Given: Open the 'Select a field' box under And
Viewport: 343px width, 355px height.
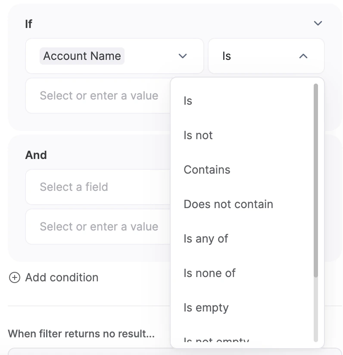Looking at the screenshot, I should point(98,187).
